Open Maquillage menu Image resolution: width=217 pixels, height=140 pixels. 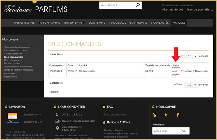[x=118, y=23]
